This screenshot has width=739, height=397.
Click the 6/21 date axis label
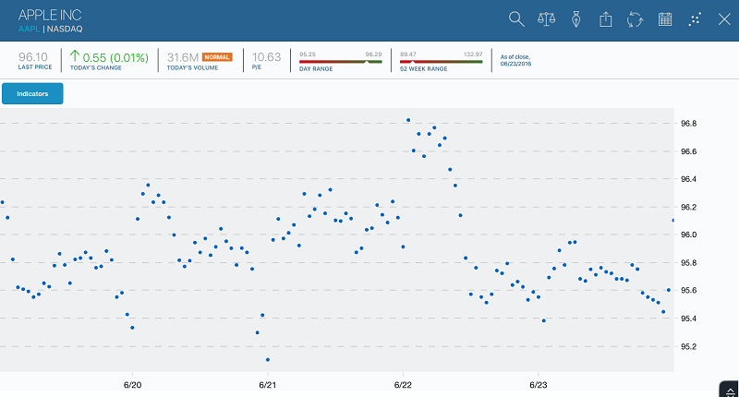(x=268, y=385)
